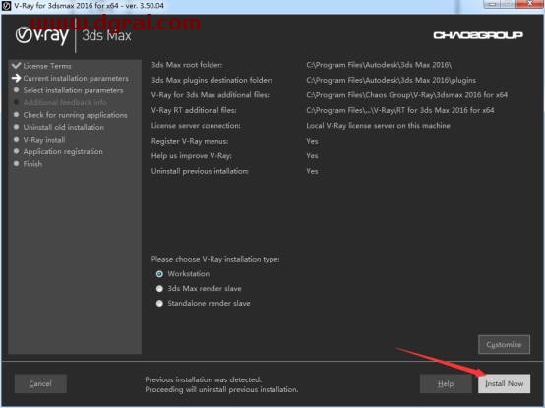The width and height of the screenshot is (545, 408).
Task: Click Please choose V-Ray installation type label
Action: tap(215, 259)
